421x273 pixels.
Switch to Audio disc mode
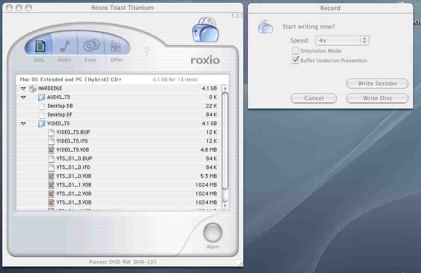click(x=65, y=46)
